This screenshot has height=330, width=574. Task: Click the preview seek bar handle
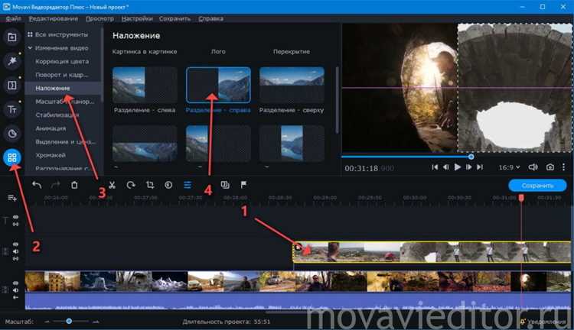(x=471, y=157)
